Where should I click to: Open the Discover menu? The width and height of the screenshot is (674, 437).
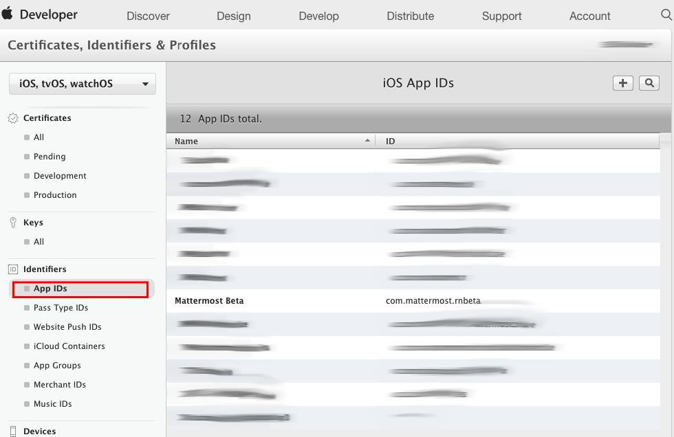(x=148, y=16)
